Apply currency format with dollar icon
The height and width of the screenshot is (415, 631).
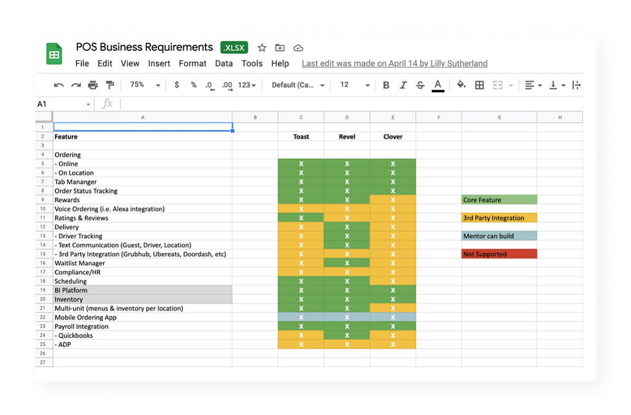177,85
